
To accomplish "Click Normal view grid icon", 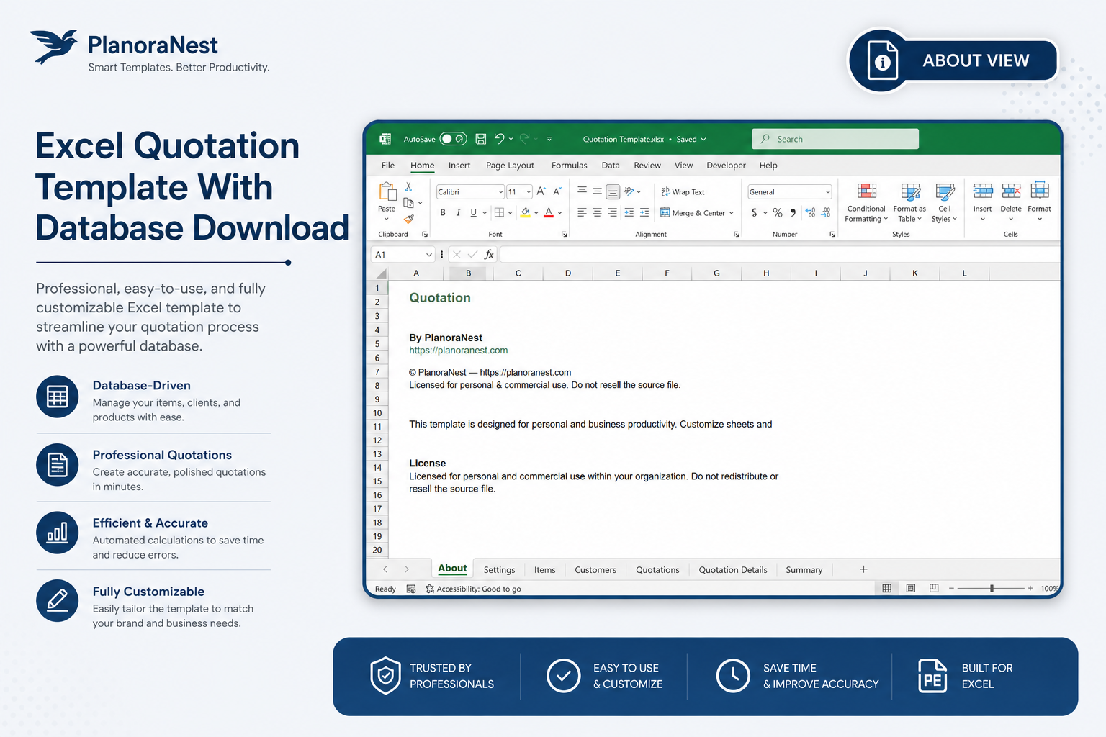I will [887, 588].
